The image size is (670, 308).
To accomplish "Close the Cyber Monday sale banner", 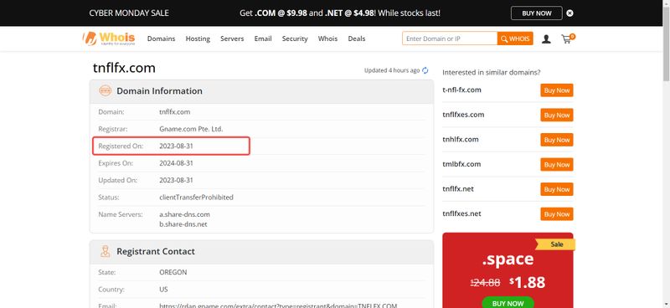I will coord(569,13).
